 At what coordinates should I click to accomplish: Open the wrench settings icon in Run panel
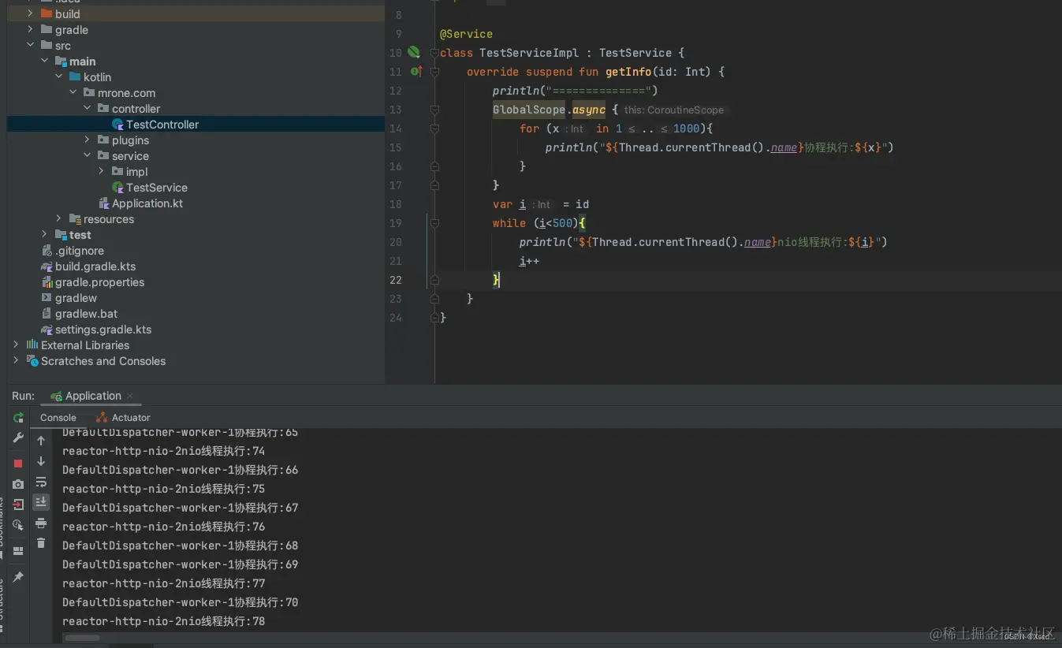coord(18,438)
